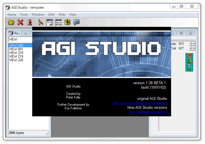The image size is (205, 144).
Task: Click the nailhead.org/agistudio link
Action: [x=148, y=112]
